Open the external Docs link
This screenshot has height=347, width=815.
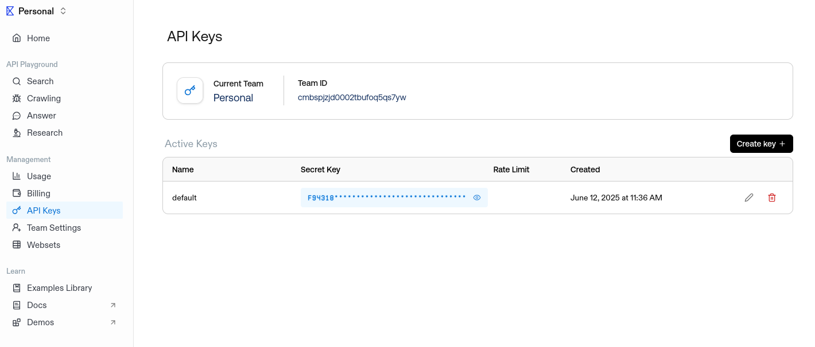click(37, 305)
